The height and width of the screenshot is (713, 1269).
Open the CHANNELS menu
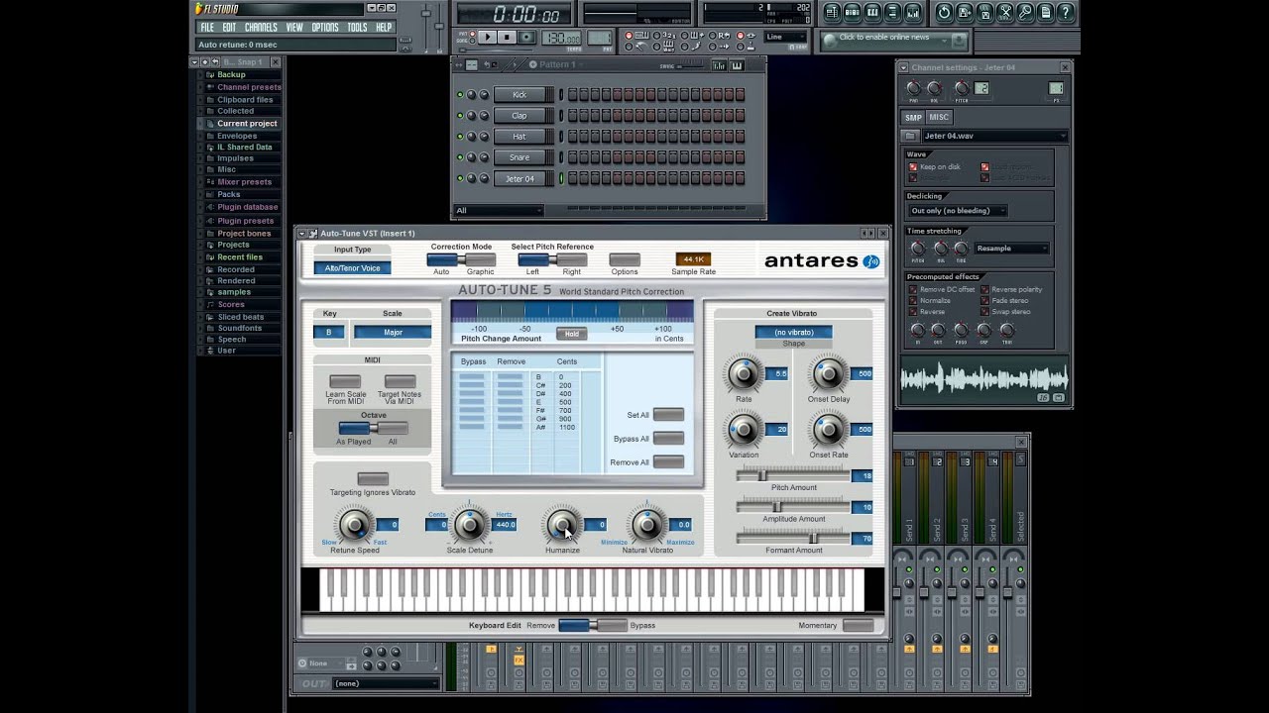(261, 28)
